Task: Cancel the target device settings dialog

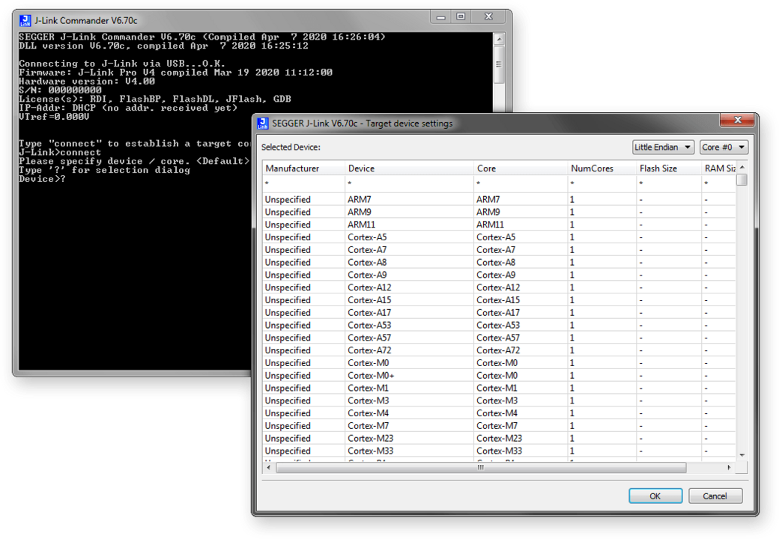Action: (715, 496)
